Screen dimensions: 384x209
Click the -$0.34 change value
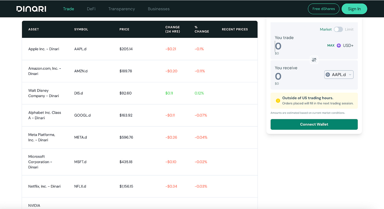click(171, 187)
